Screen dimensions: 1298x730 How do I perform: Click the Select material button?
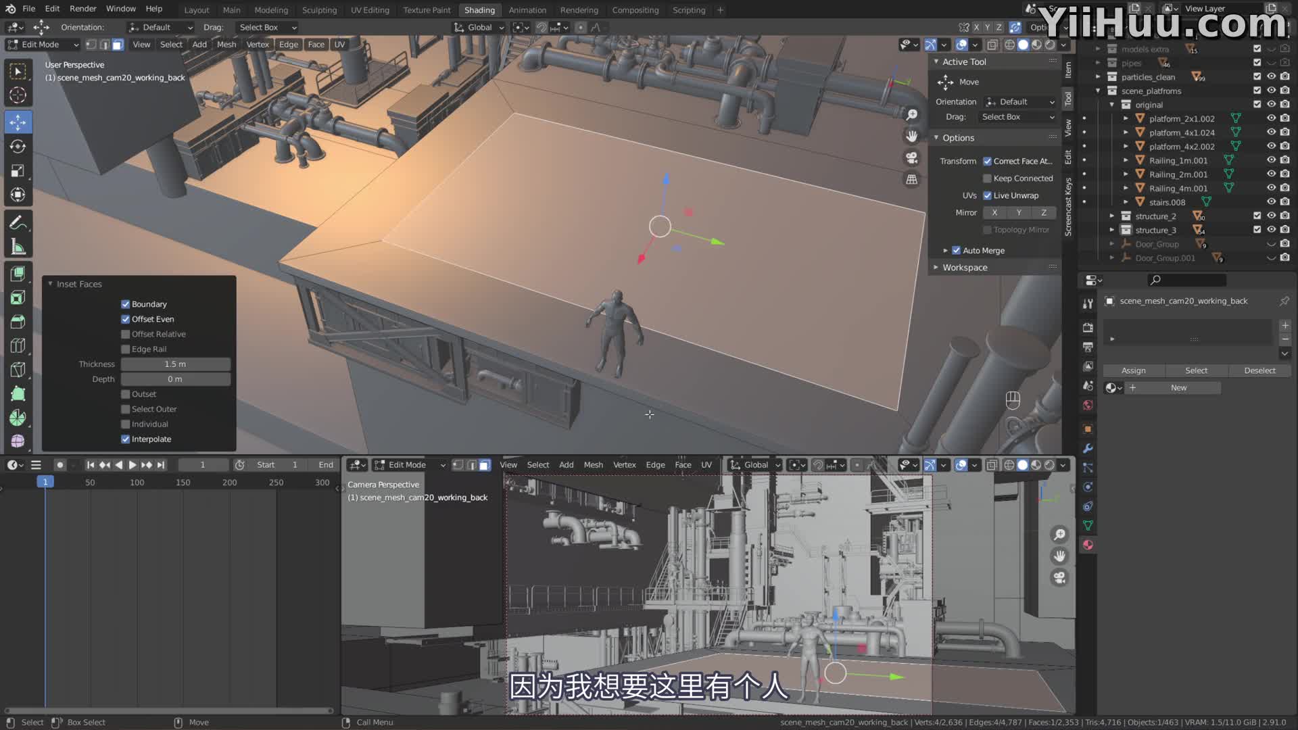click(1196, 370)
